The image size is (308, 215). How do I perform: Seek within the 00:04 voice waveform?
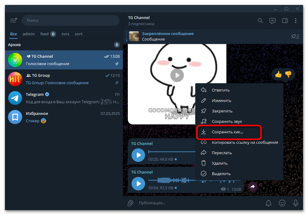[x=194, y=180]
